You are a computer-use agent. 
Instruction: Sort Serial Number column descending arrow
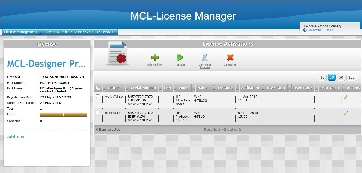click(127, 90)
